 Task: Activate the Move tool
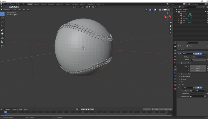(2, 22)
